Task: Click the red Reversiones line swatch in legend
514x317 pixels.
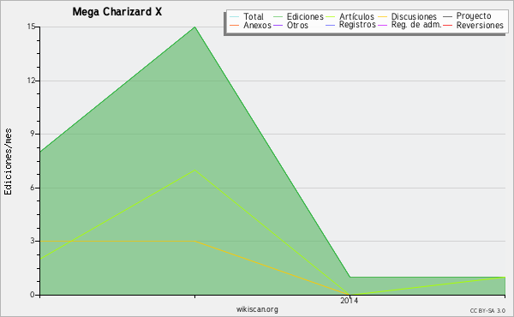Action: tap(447, 25)
